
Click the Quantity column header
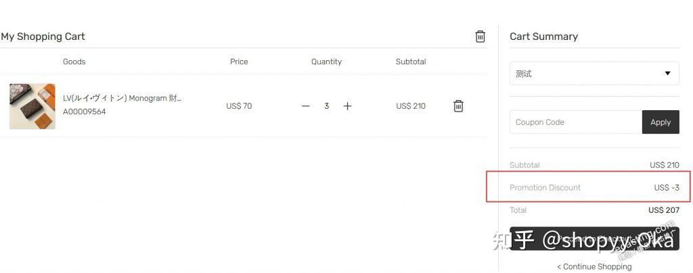326,61
